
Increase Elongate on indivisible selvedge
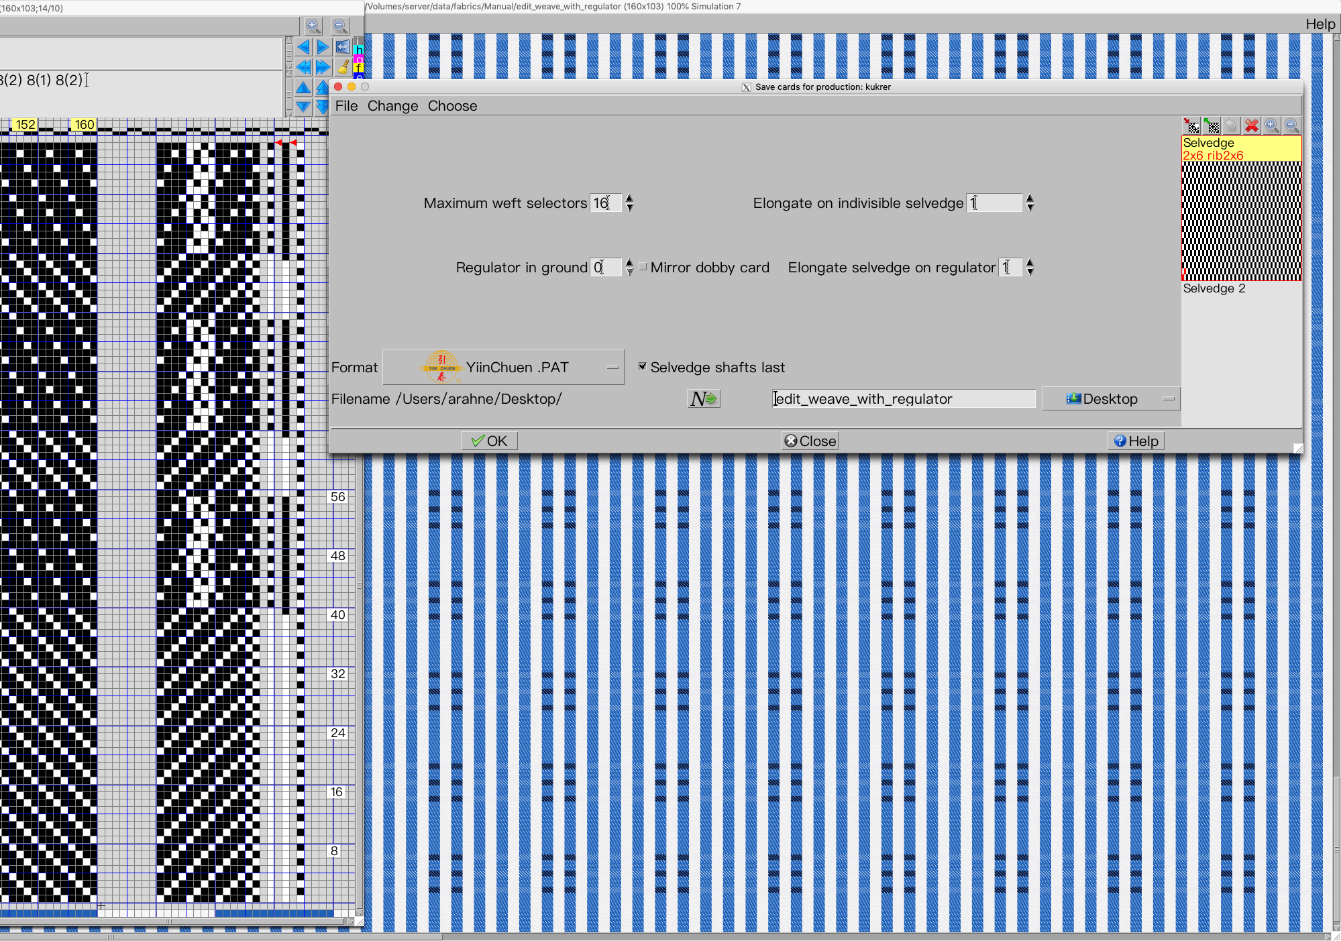(x=1030, y=198)
